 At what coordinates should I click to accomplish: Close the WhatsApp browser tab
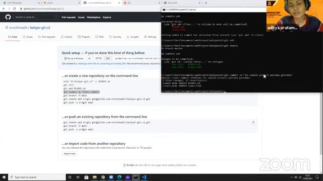(x=39, y=3)
